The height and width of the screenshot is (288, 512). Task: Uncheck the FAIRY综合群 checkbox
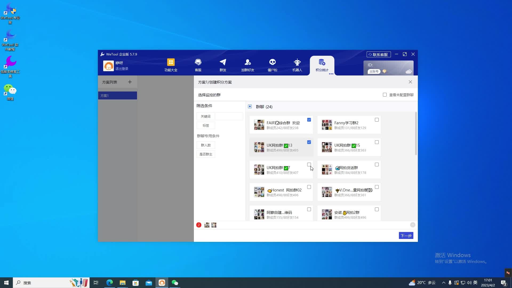[309, 120]
